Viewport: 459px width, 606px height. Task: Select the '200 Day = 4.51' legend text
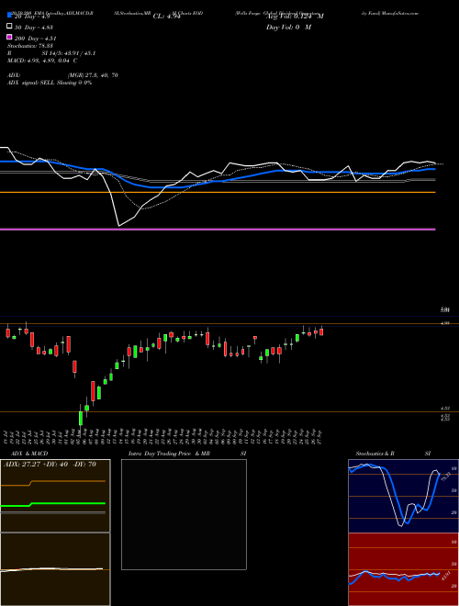[35, 39]
